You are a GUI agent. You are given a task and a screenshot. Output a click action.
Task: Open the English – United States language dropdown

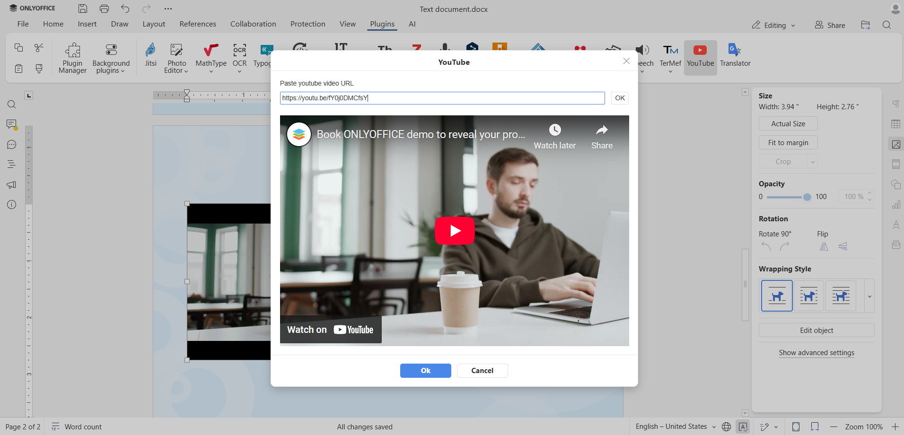pyautogui.click(x=676, y=426)
